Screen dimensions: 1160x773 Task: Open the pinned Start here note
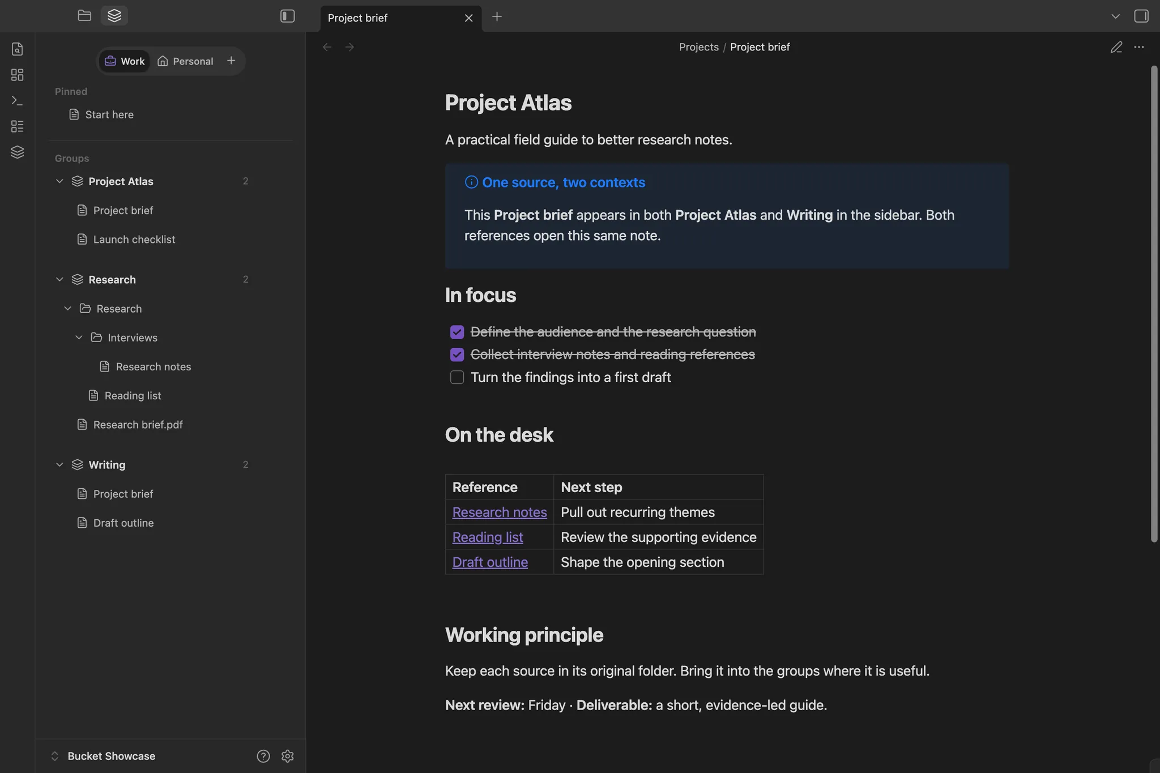tap(109, 114)
